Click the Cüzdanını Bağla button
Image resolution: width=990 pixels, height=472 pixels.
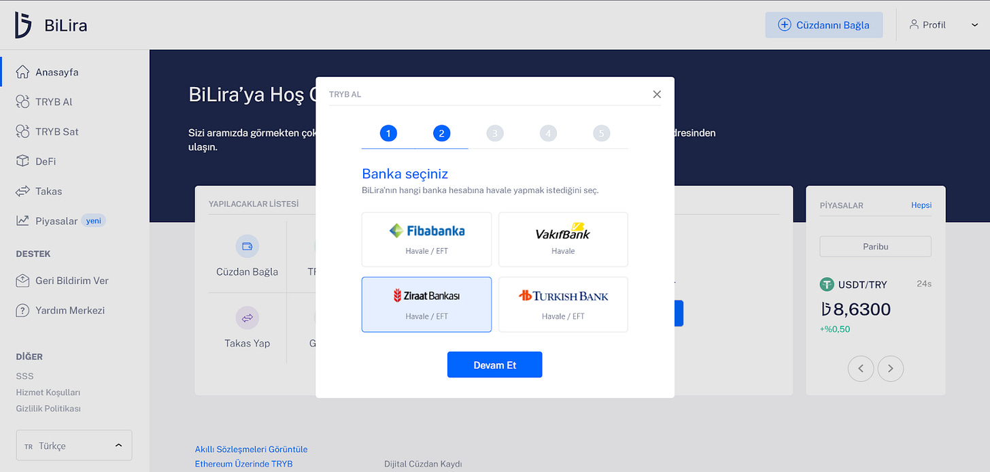pyautogui.click(x=824, y=25)
